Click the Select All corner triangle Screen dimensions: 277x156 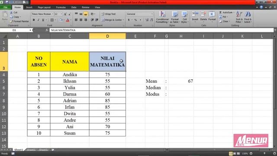[x=4, y=36]
